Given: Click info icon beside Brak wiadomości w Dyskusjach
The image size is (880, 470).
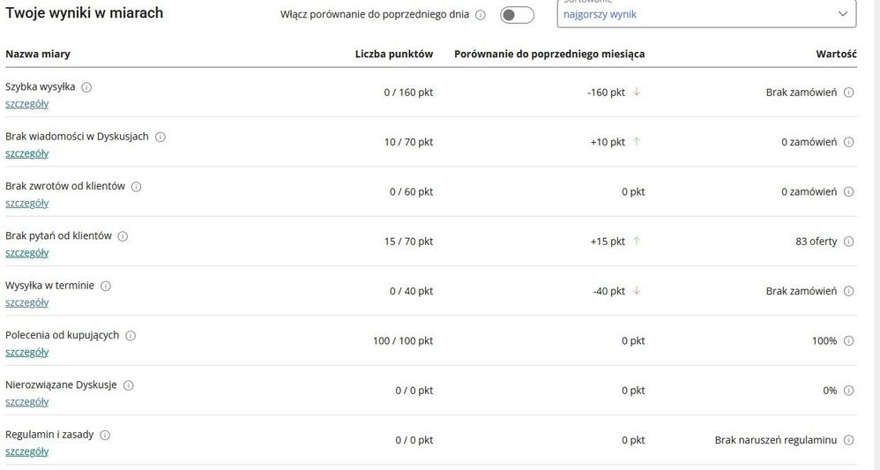Looking at the screenshot, I should [x=160, y=137].
